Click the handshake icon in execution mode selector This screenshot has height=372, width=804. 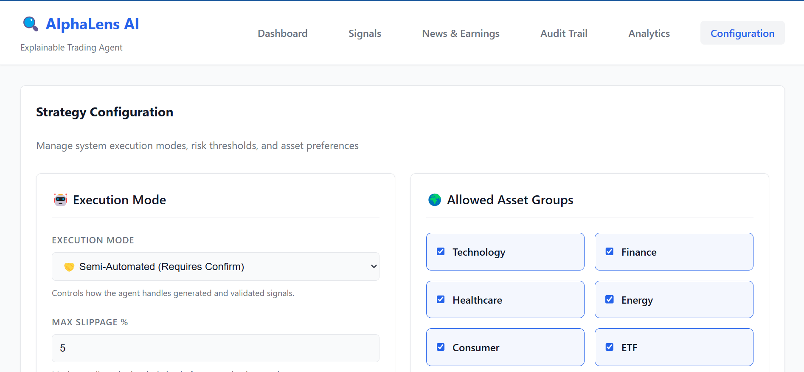point(69,267)
